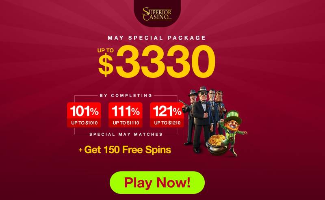The image size is (325, 200).
Task: Click the Special May Matches label
Action: click(126, 134)
